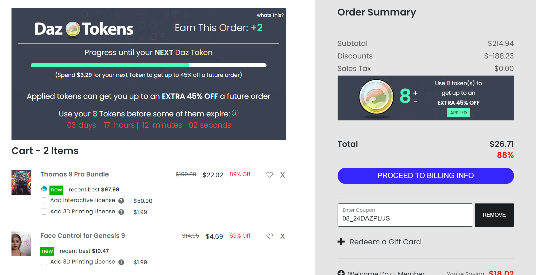This screenshot has height=275, width=537.
Task: Click the Daz+ member icon beside new badge
Action: [x=44, y=189]
